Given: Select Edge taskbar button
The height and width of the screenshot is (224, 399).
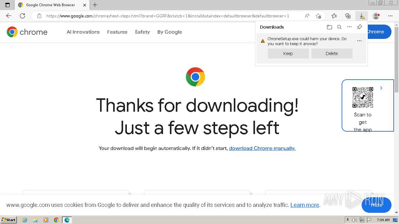Looking at the screenshot, I should (x=67, y=220).
